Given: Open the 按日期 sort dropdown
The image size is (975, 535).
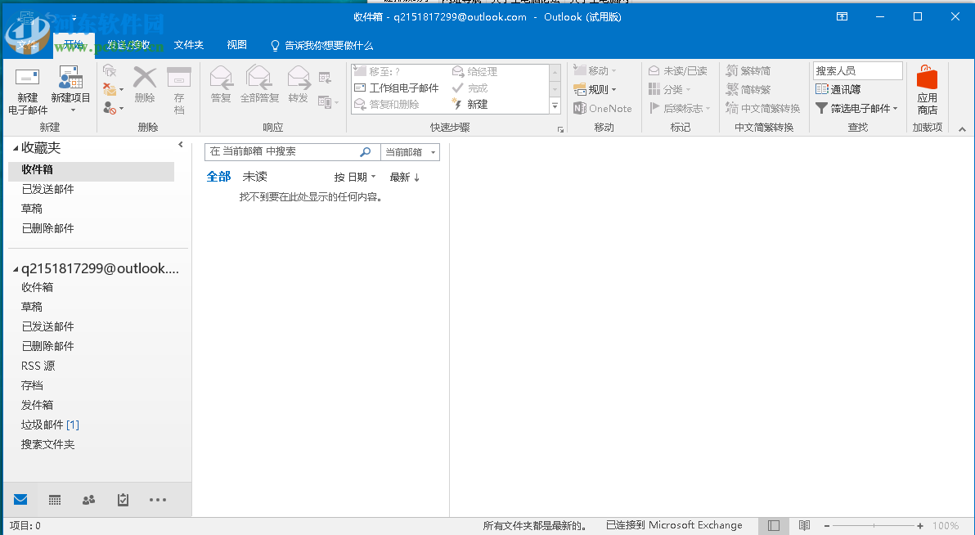Looking at the screenshot, I should tap(354, 176).
